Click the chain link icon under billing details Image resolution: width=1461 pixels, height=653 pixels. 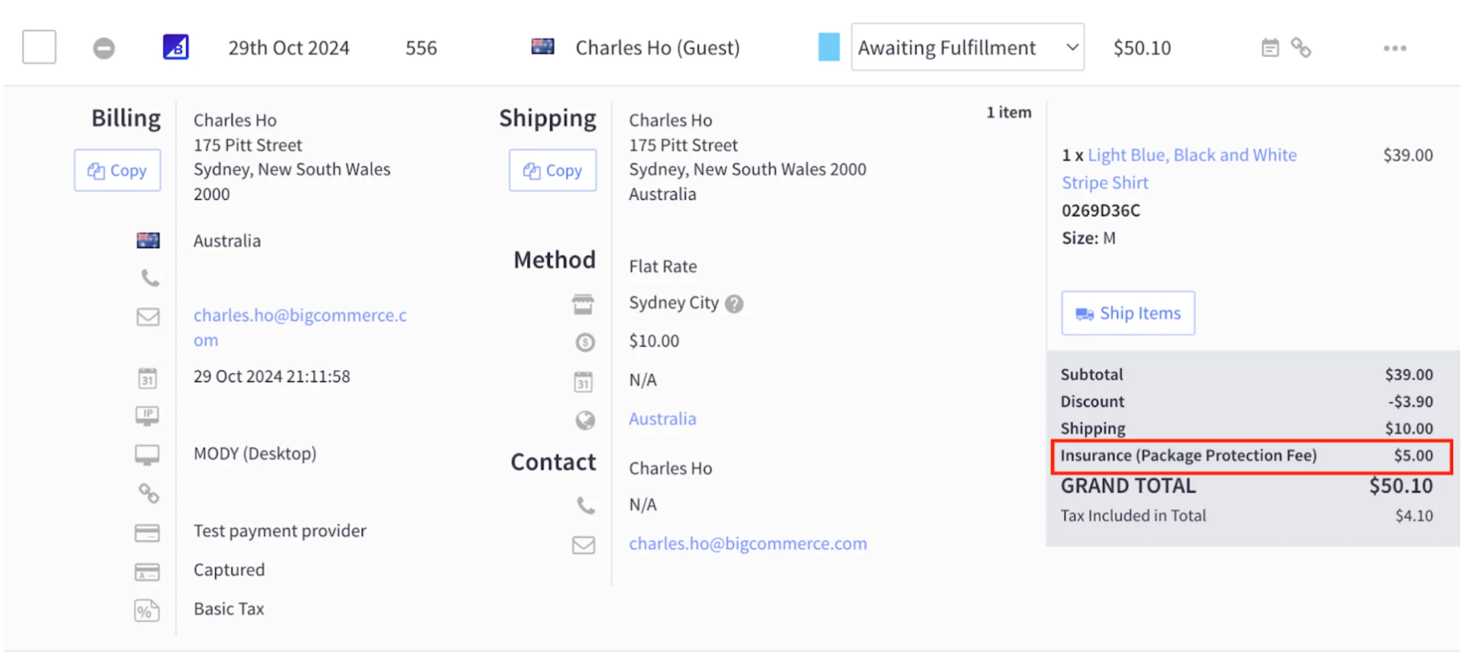pyautogui.click(x=148, y=493)
